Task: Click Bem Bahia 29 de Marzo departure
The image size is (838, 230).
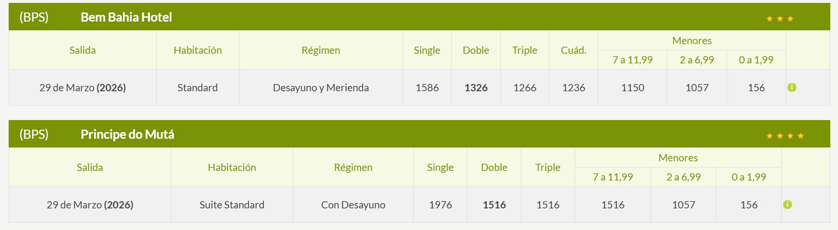Action: coord(82,87)
